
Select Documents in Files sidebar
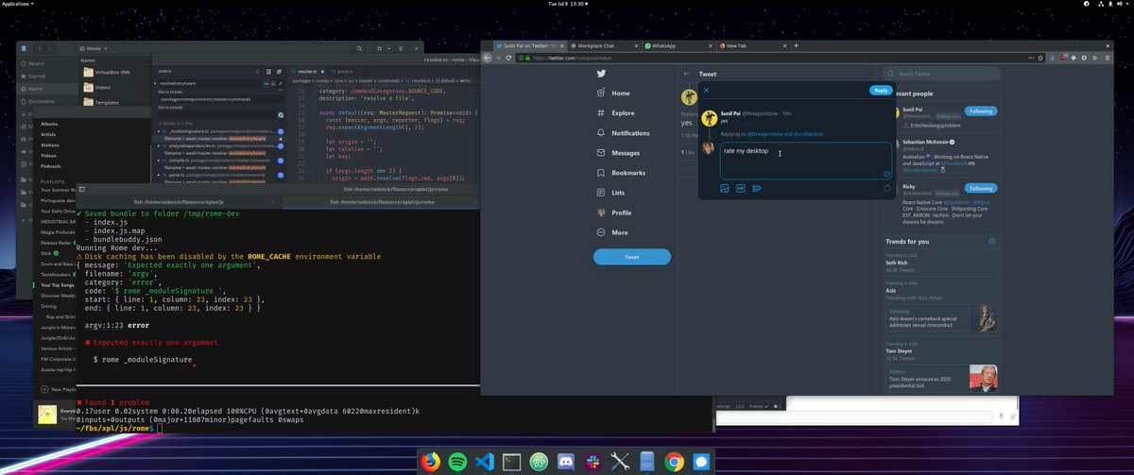click(x=42, y=101)
